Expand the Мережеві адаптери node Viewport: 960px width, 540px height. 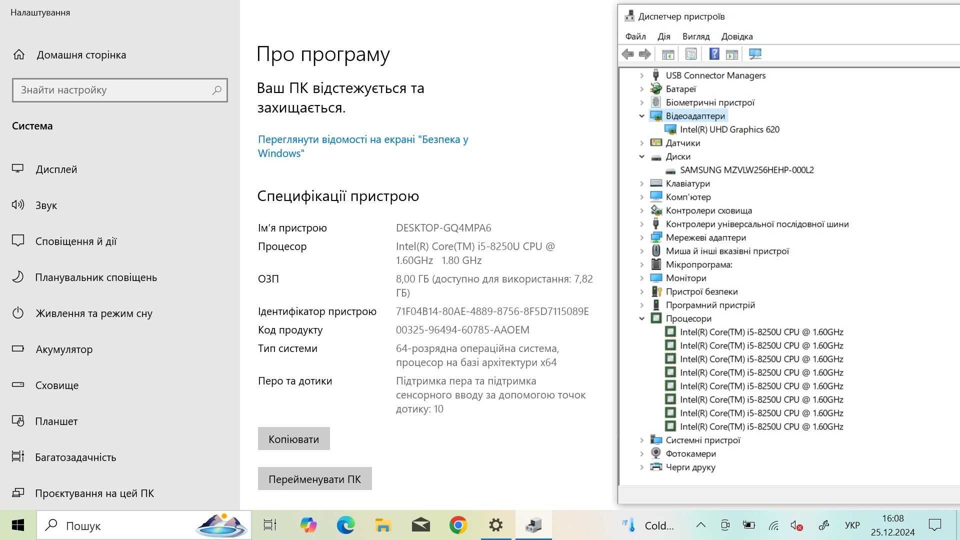pyautogui.click(x=642, y=237)
